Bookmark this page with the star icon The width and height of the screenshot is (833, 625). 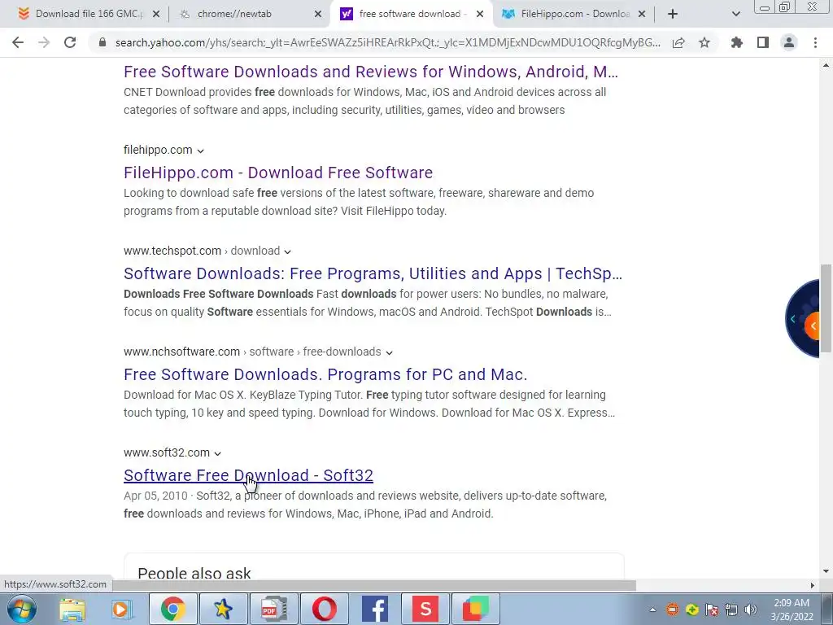click(704, 42)
